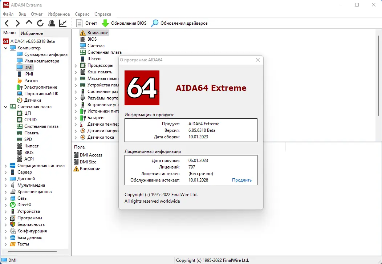Click the large 64 logo in About dialog
The image size is (382, 264).
pos(142,88)
